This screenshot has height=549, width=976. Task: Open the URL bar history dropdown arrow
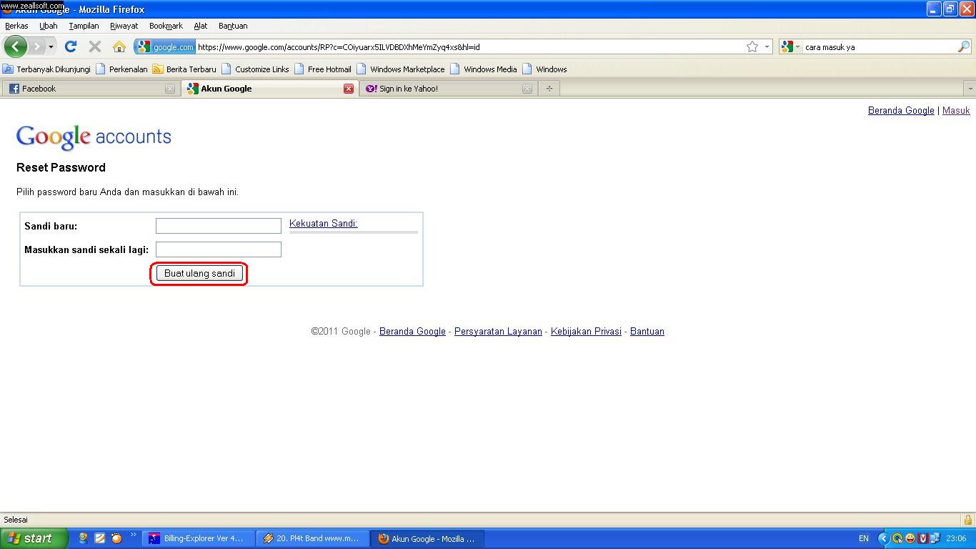click(767, 47)
